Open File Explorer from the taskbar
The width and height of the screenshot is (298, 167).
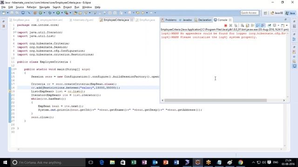point(112,162)
